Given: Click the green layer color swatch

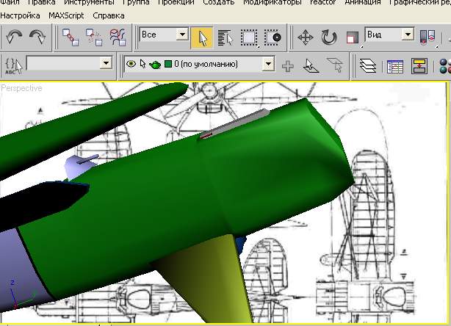Looking at the screenshot, I should (x=167, y=65).
